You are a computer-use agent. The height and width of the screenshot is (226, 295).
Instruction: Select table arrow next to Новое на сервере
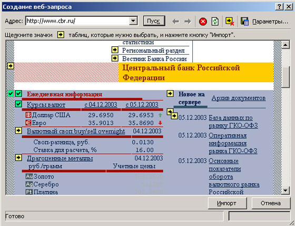pyautogui.click(x=170, y=94)
